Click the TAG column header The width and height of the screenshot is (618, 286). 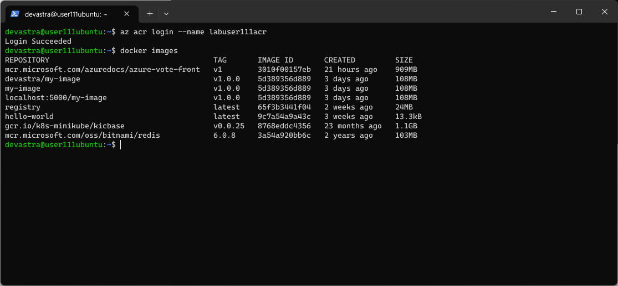coord(220,60)
